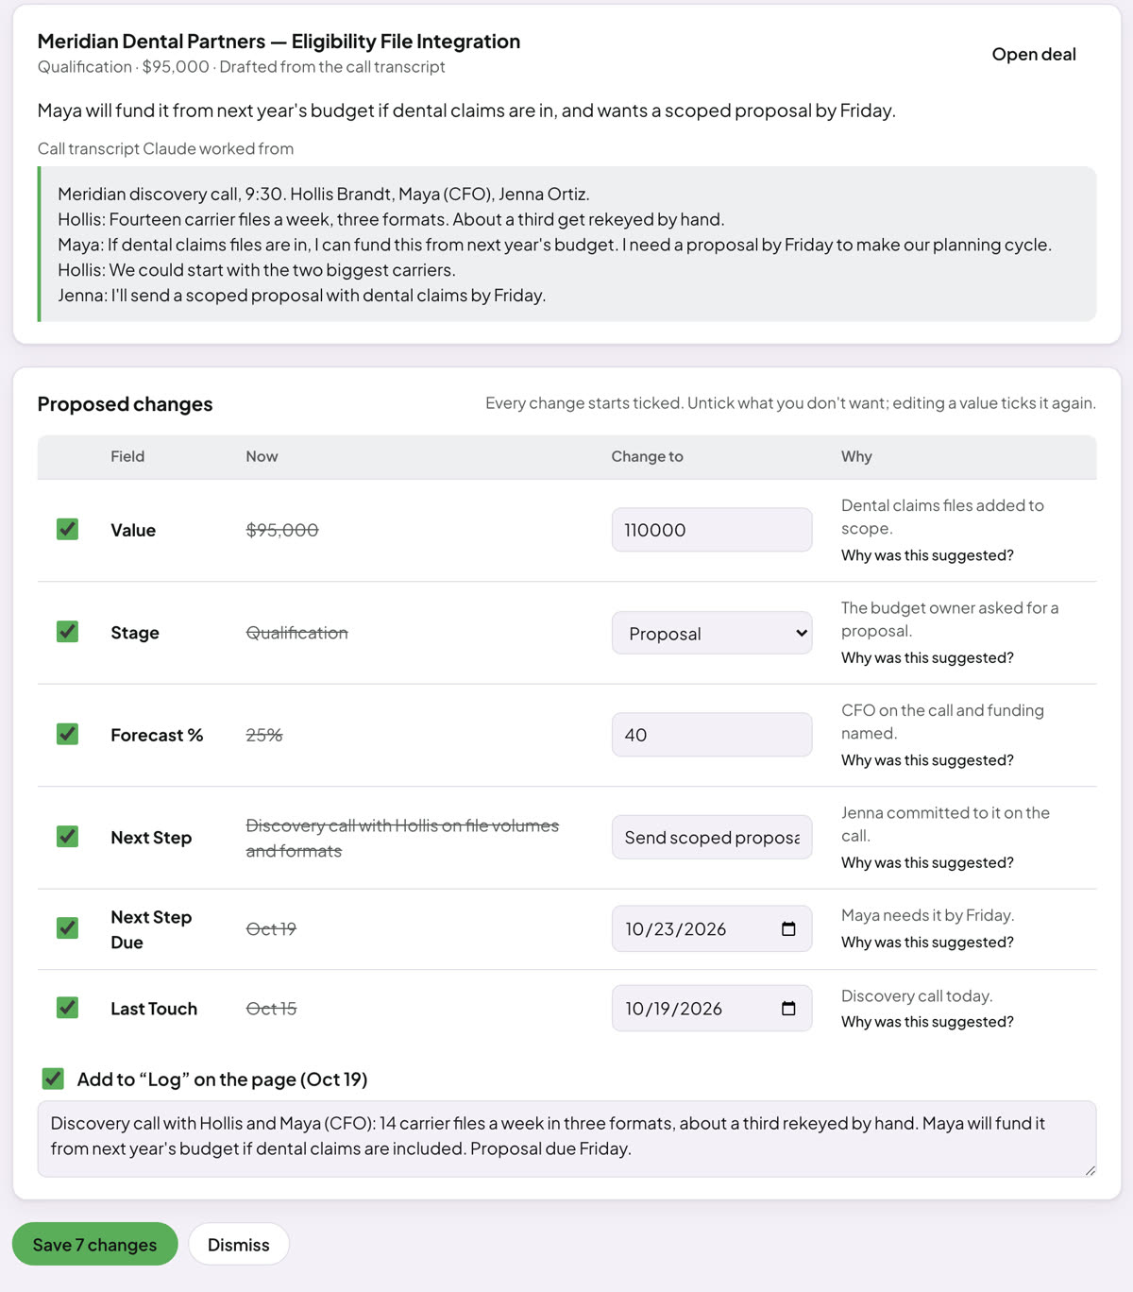1133x1292 pixels.
Task: Open calendar picker for Last Touch date
Action: [x=788, y=1009]
